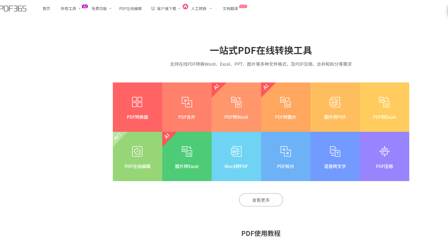Viewport: 448px width, 245px height.
Task: Click the 图片转Excel icon
Action: (x=187, y=151)
